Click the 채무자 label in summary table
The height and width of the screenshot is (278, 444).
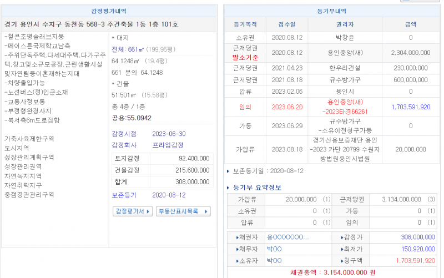(246, 249)
